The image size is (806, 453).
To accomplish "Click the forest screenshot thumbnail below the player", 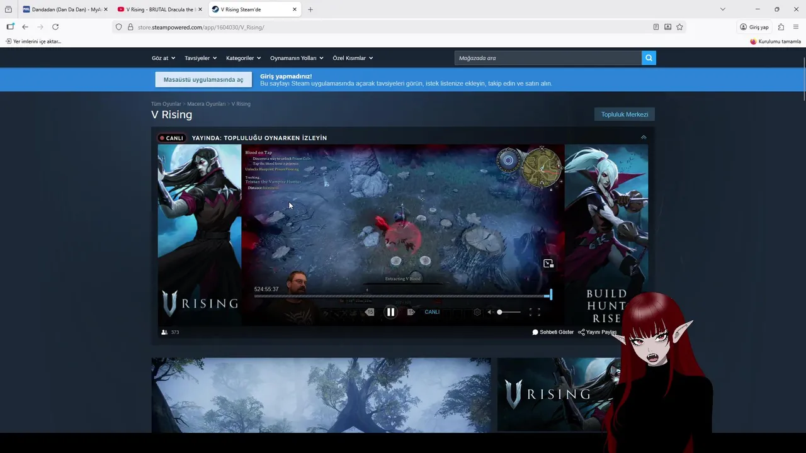I will pyautogui.click(x=321, y=395).
